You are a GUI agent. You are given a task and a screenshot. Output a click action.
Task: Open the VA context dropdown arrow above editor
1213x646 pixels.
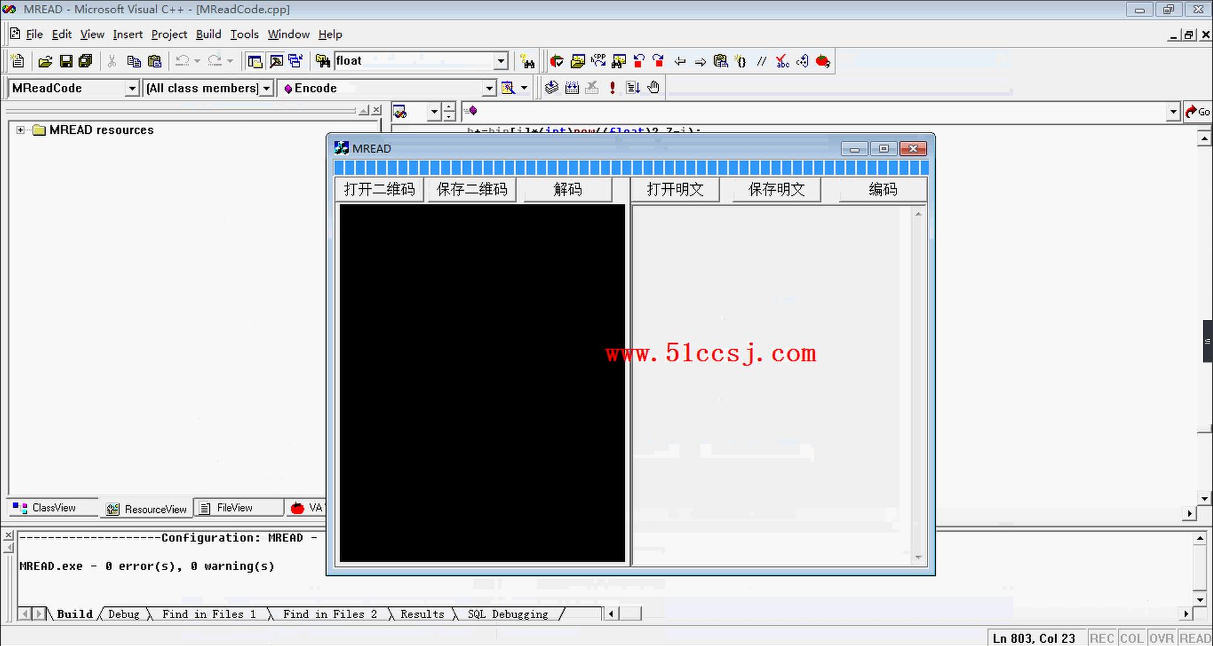(434, 112)
